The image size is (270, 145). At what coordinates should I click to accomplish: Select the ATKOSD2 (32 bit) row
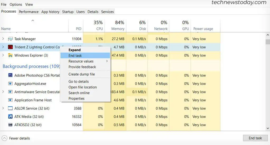(x=110, y=125)
